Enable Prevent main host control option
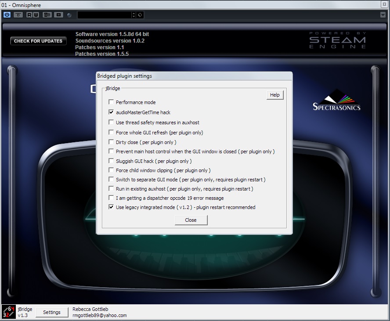This screenshot has height=321, width=390. click(x=111, y=151)
